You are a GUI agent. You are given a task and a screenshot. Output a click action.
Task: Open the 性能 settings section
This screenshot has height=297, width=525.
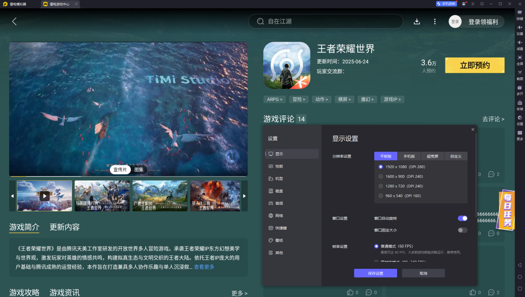279,166
